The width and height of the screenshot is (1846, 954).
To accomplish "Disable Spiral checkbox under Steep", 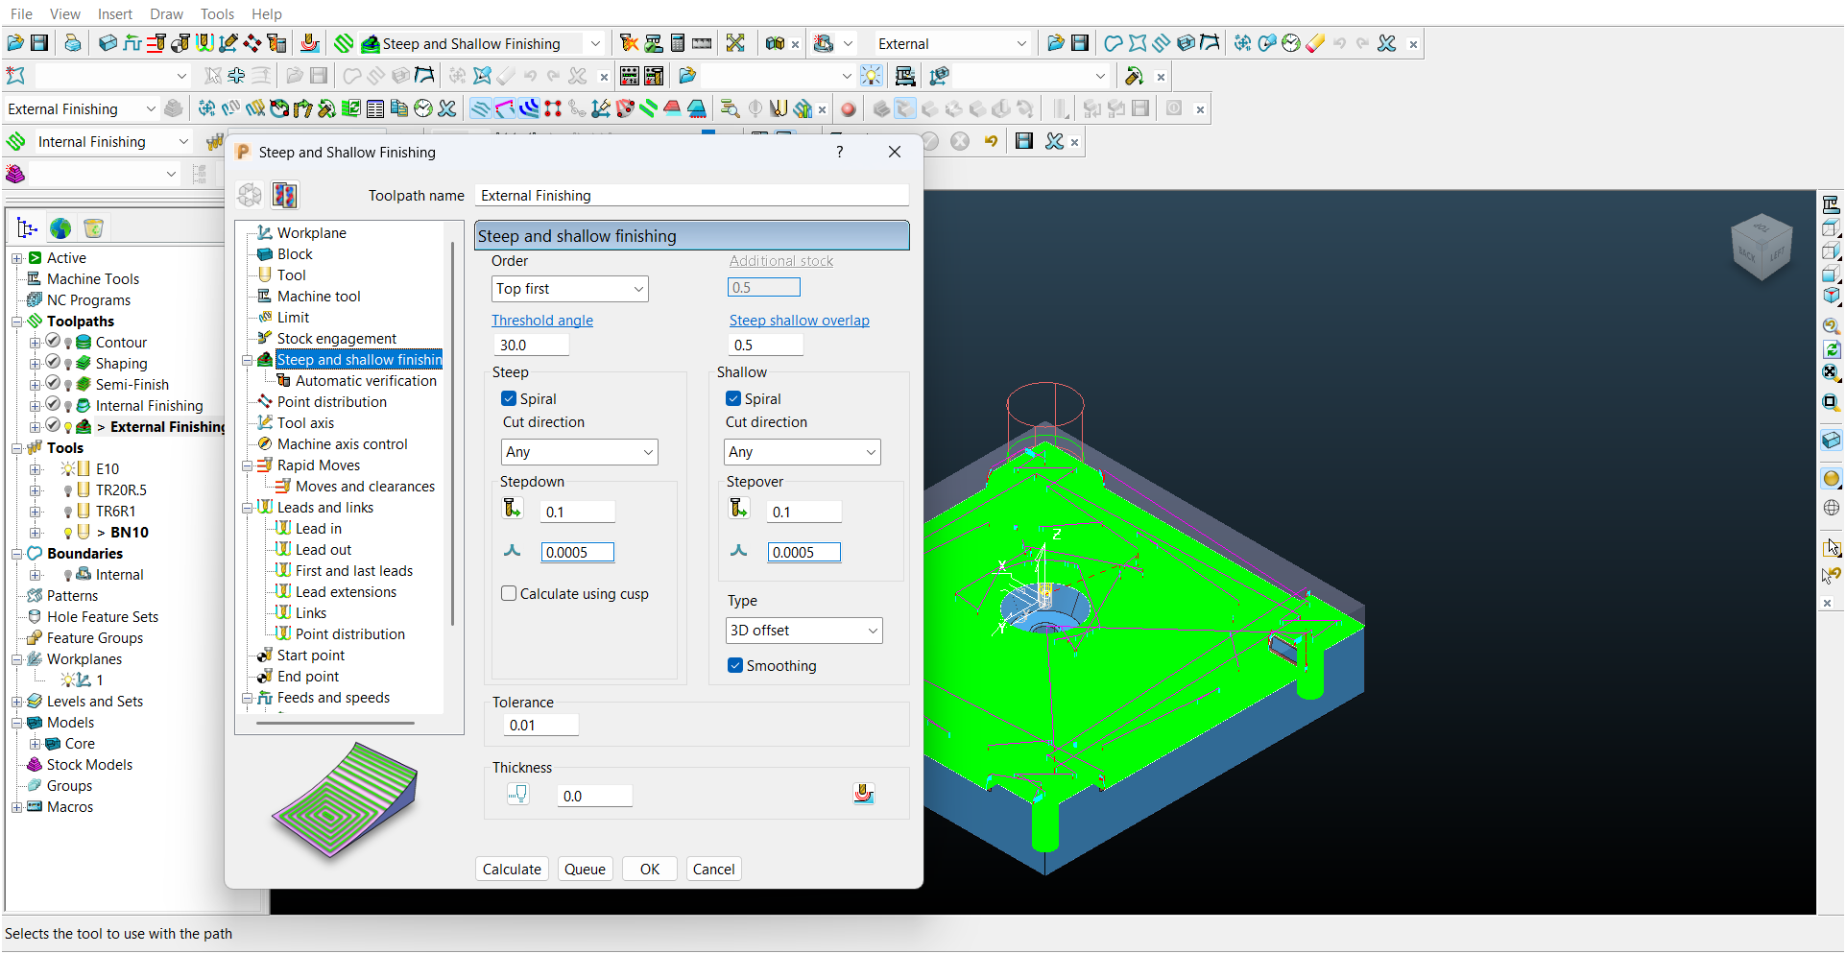I will (509, 399).
